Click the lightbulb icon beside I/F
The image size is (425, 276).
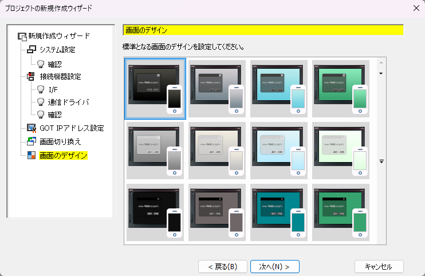(41, 89)
